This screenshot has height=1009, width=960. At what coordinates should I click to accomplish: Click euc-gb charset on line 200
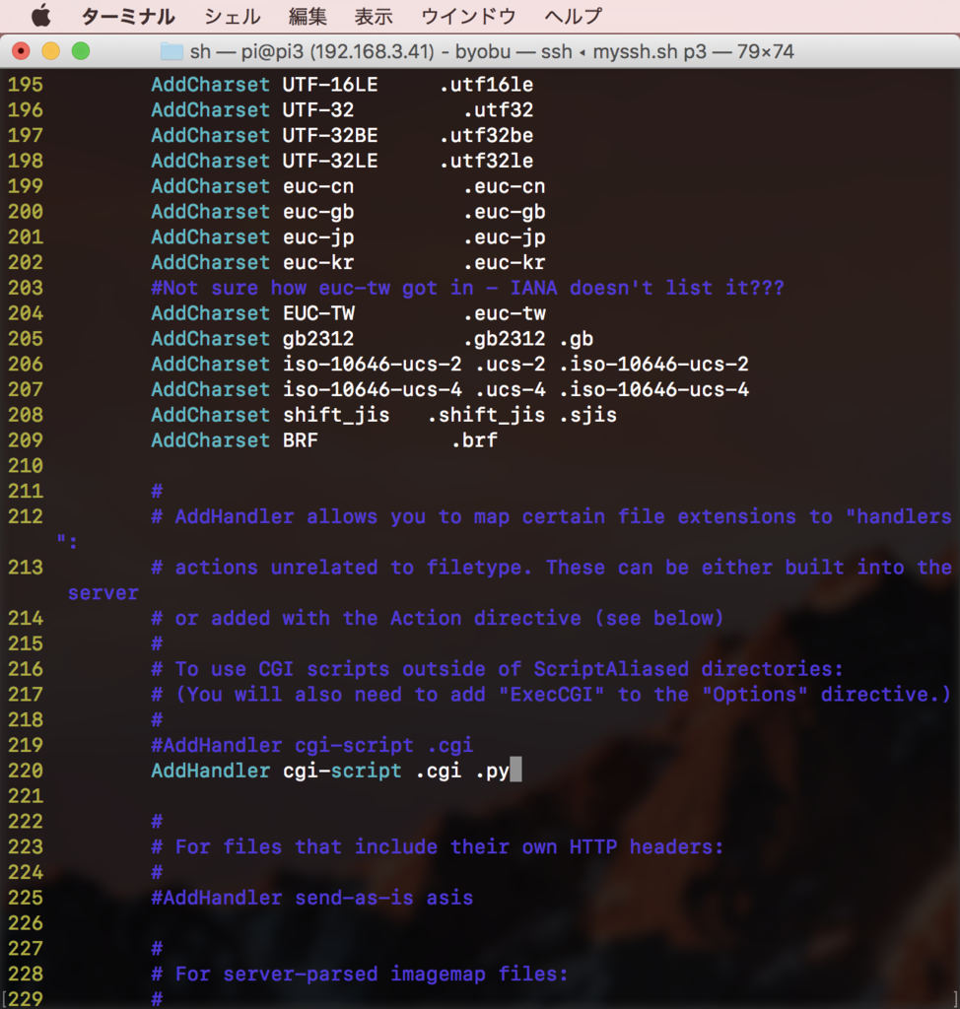(318, 212)
